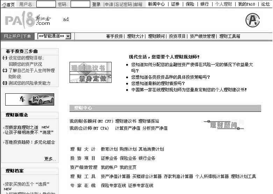Open 我的PA18 in top navigation

(246, 4)
